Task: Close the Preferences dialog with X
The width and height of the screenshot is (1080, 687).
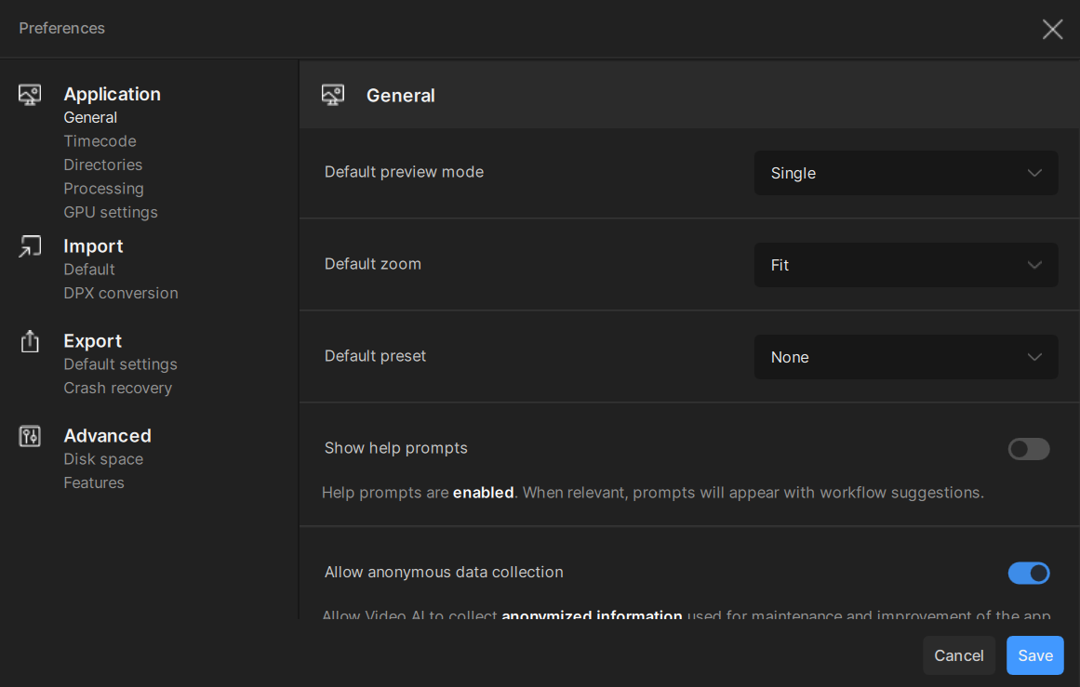Action: click(1052, 29)
